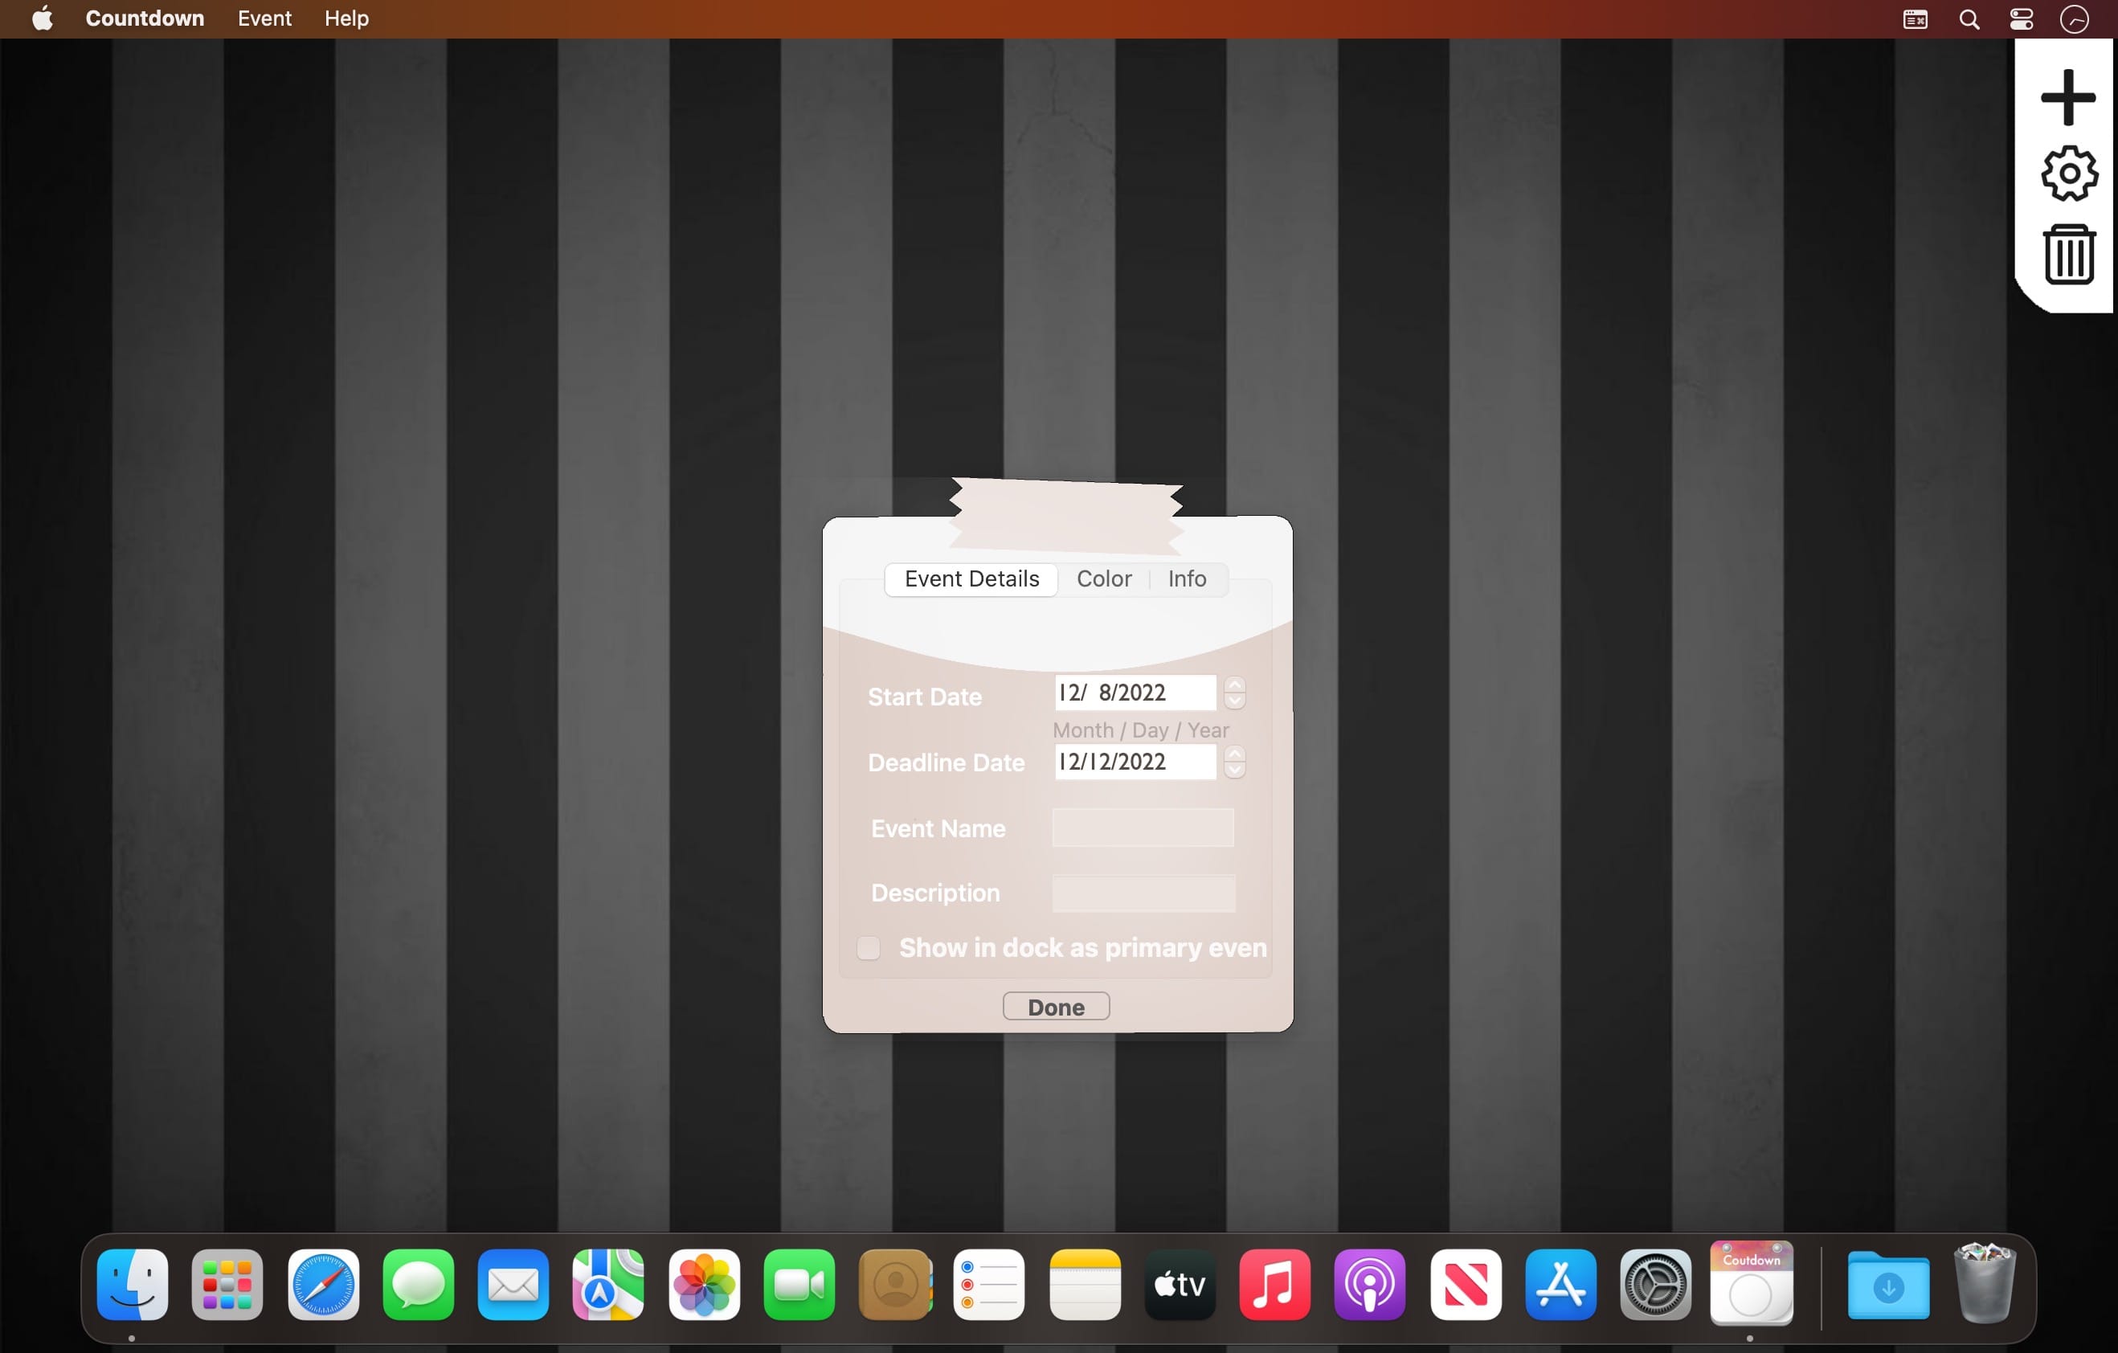Screen dimensions: 2118x1353
Task: Decrease Deadline Date using down stepper arrow
Action: [x=1234, y=771]
